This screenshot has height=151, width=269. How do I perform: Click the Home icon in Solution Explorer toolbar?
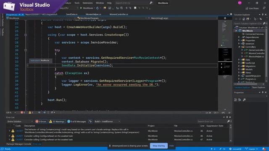click(244, 19)
